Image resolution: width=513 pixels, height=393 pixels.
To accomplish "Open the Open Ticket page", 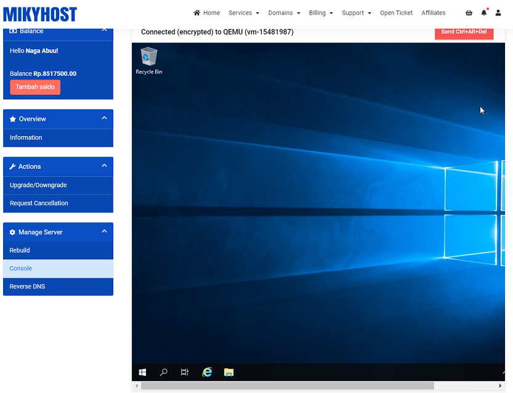I will click(x=396, y=13).
